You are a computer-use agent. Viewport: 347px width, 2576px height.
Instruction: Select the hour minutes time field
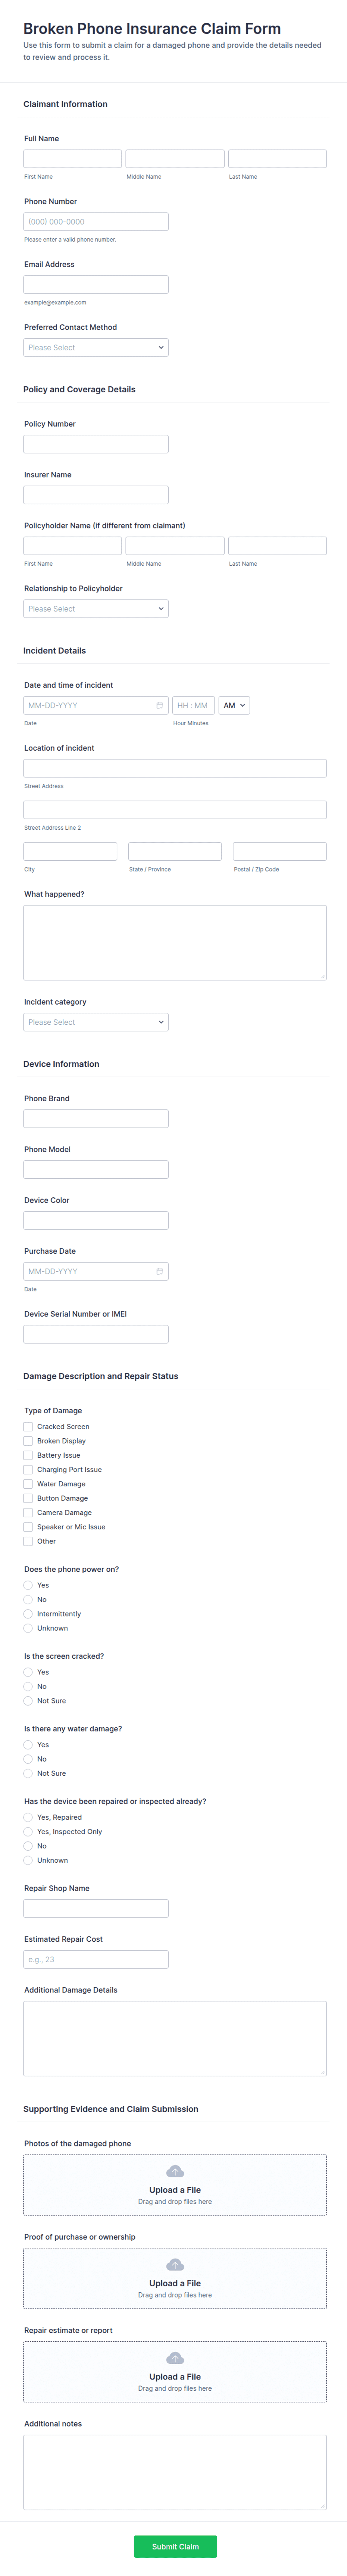coord(193,705)
